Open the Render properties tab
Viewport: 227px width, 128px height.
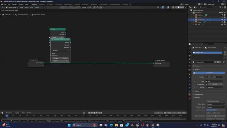189,52
